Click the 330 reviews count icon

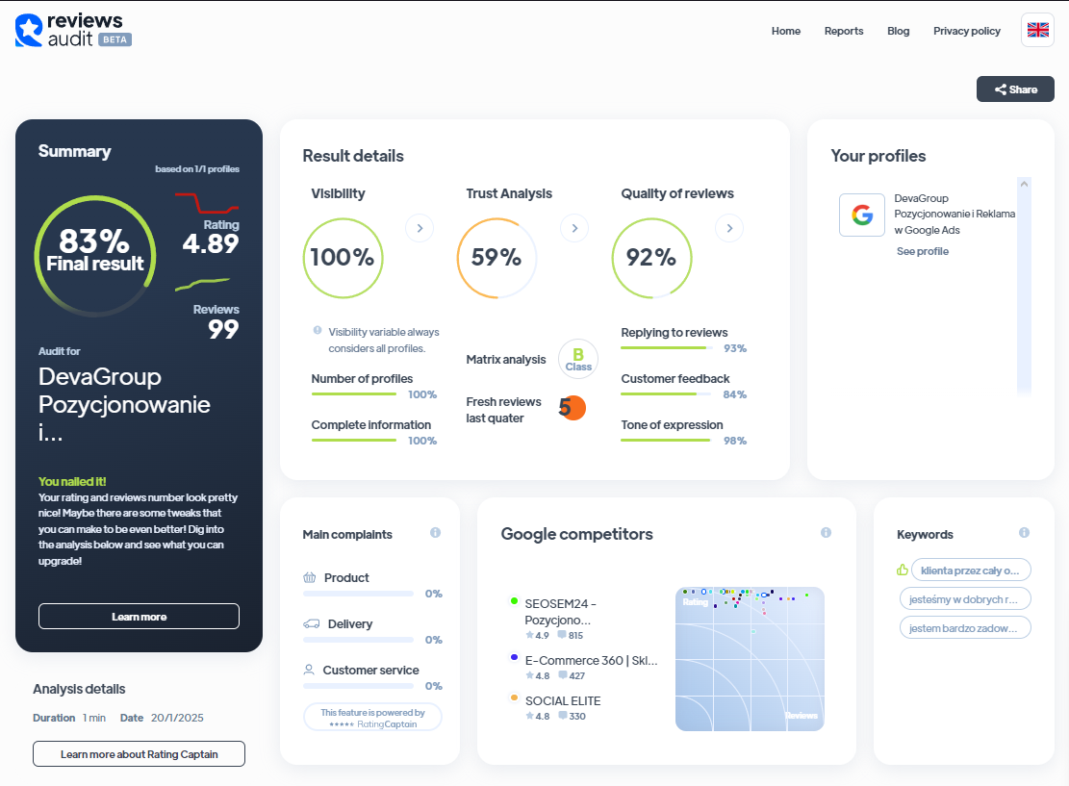click(x=563, y=715)
